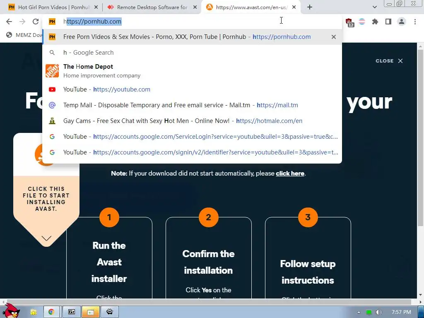Follow the 'click here' download link

(x=290, y=173)
